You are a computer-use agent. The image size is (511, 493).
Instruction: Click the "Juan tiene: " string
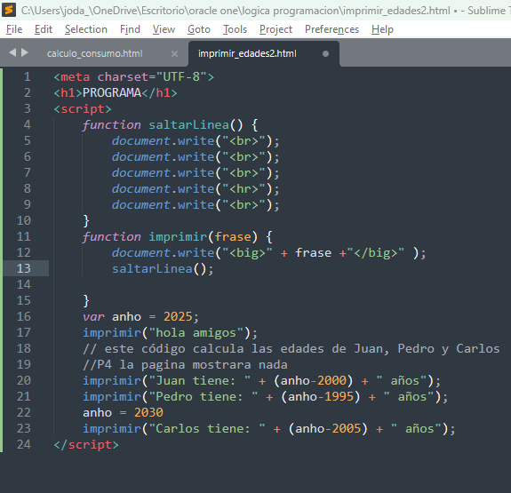pos(199,380)
